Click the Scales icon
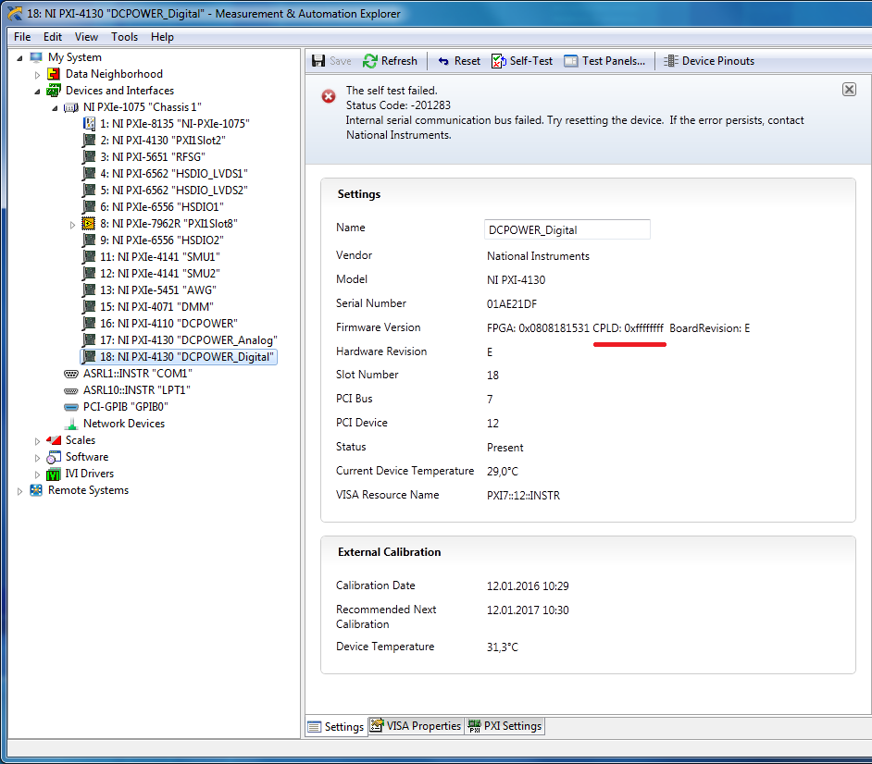Image resolution: width=872 pixels, height=764 pixels. pyautogui.click(x=54, y=440)
